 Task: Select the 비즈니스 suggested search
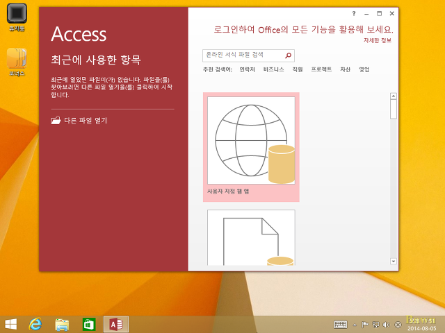(x=273, y=69)
